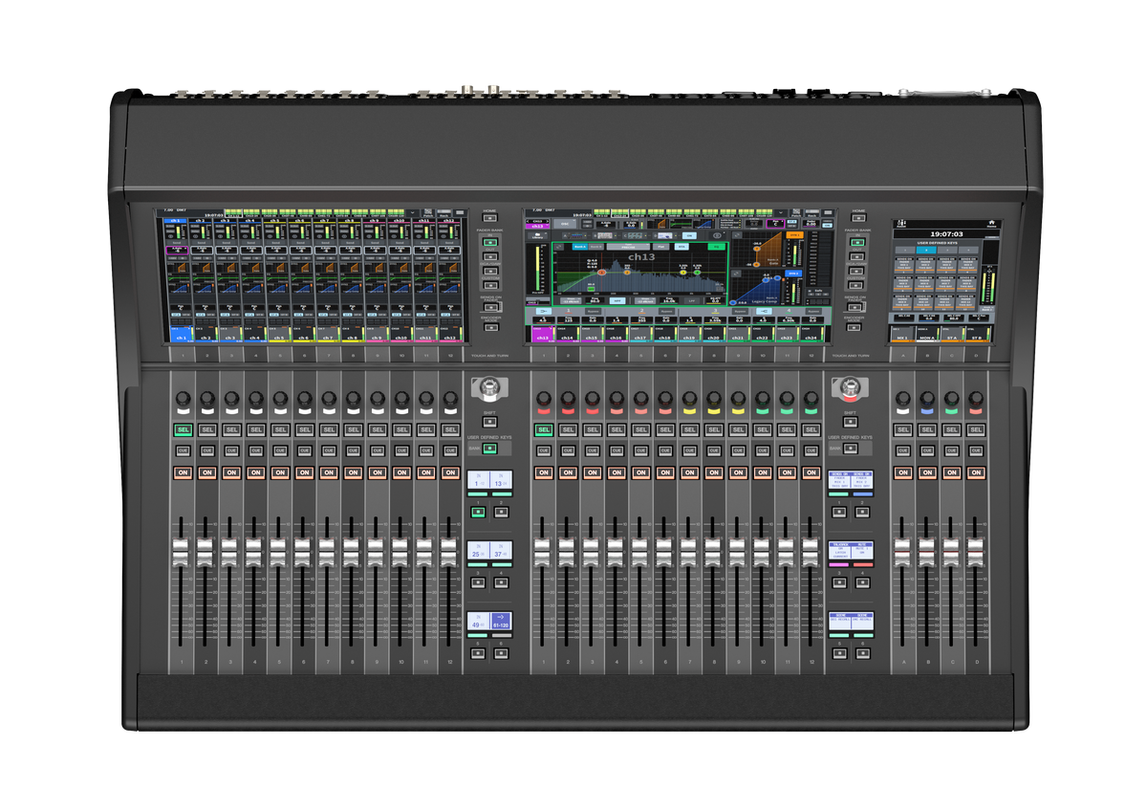Viewport: 1147px width, 811px height.
Task: Toggle CUE key on left bay strip 3
Action: tap(231, 449)
